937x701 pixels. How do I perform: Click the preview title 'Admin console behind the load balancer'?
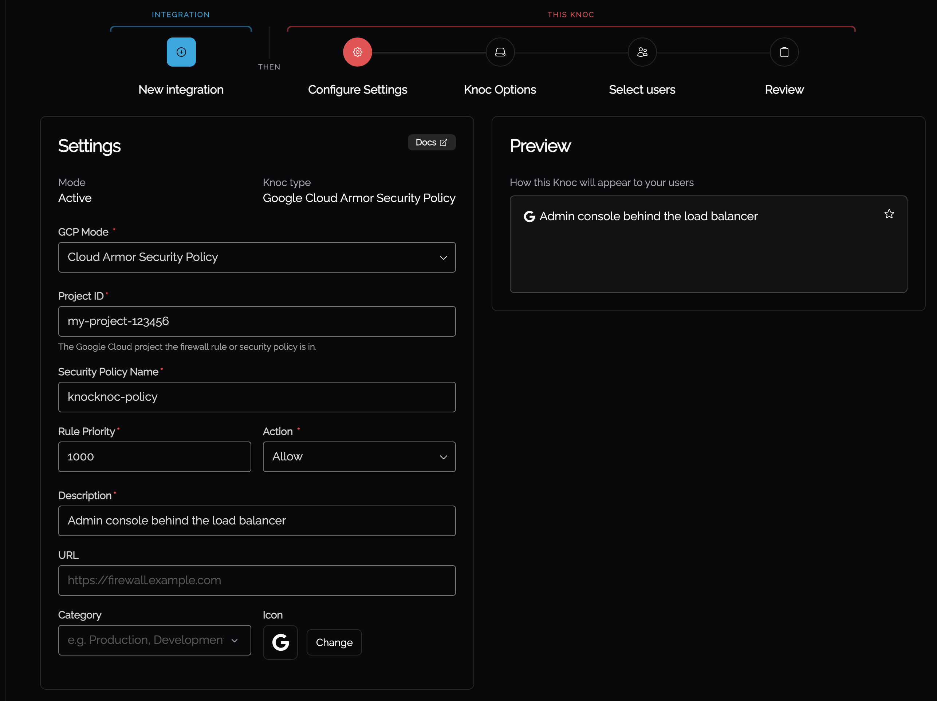coord(648,216)
